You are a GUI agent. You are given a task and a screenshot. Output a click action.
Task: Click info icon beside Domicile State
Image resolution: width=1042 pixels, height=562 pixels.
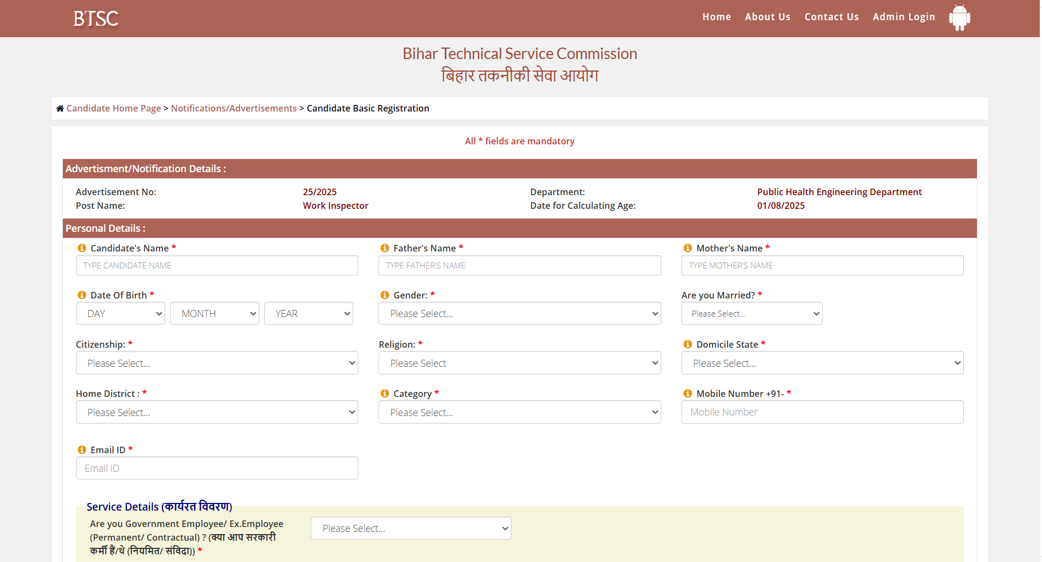point(688,344)
